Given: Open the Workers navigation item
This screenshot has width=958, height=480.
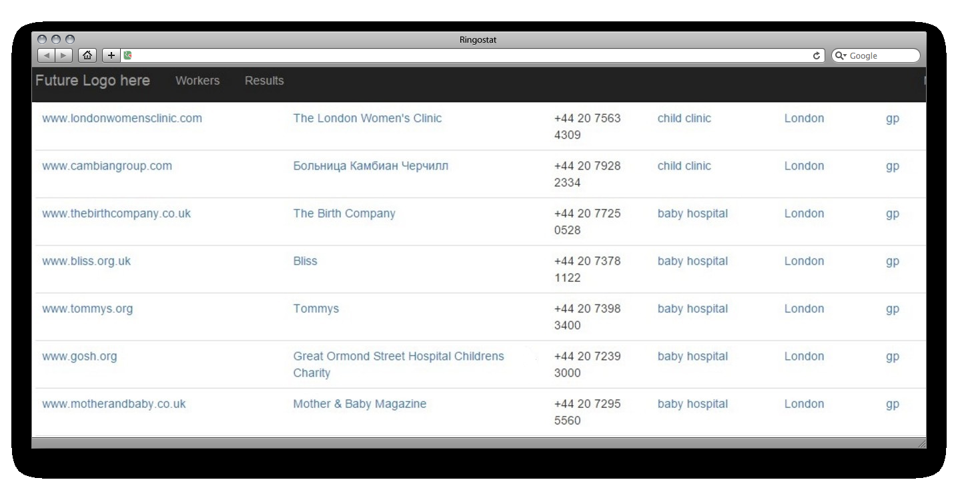Looking at the screenshot, I should tap(197, 81).
